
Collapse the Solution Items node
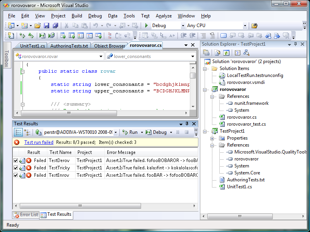[x=205, y=69]
